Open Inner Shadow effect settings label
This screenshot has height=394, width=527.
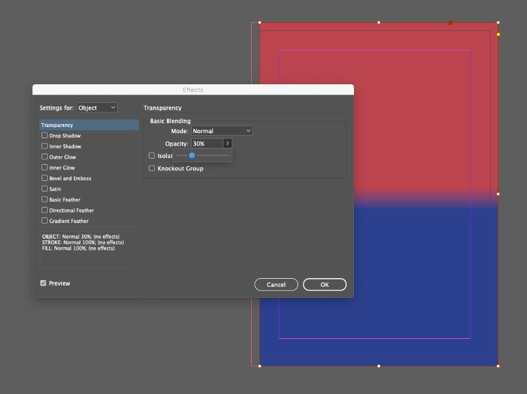(x=65, y=146)
